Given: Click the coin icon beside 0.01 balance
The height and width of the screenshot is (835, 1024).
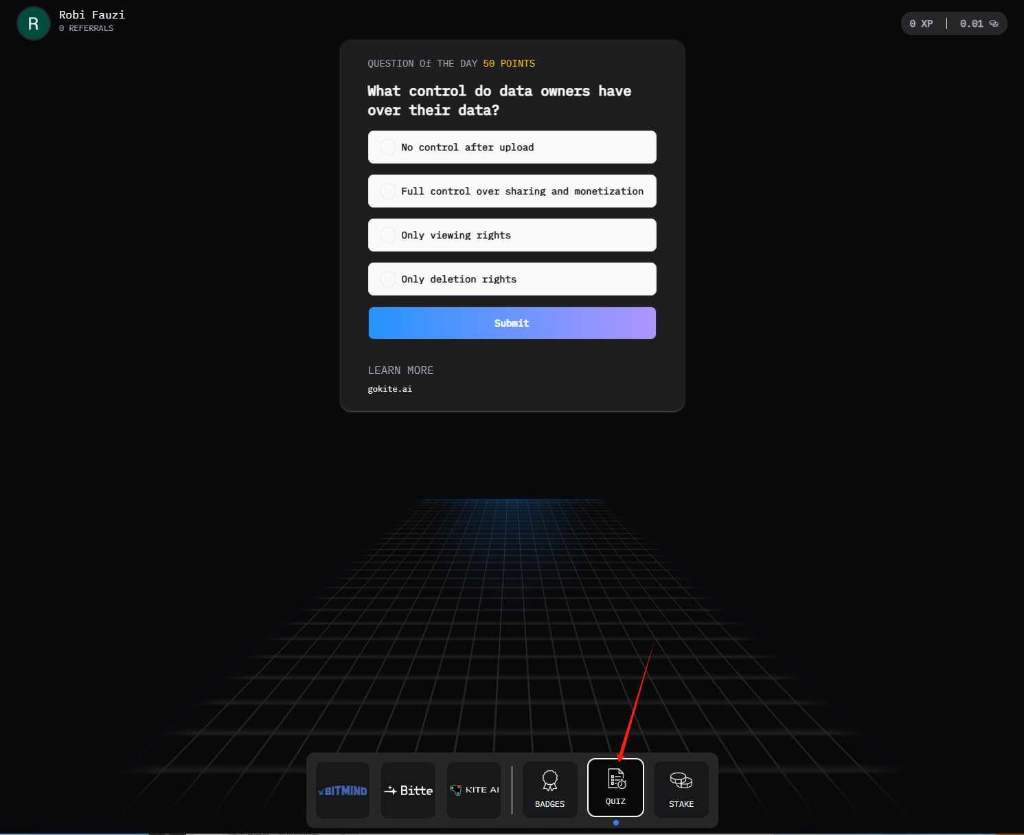Looking at the screenshot, I should [993, 23].
